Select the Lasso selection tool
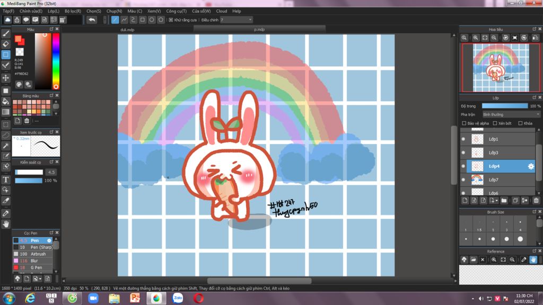 pyautogui.click(x=5, y=135)
